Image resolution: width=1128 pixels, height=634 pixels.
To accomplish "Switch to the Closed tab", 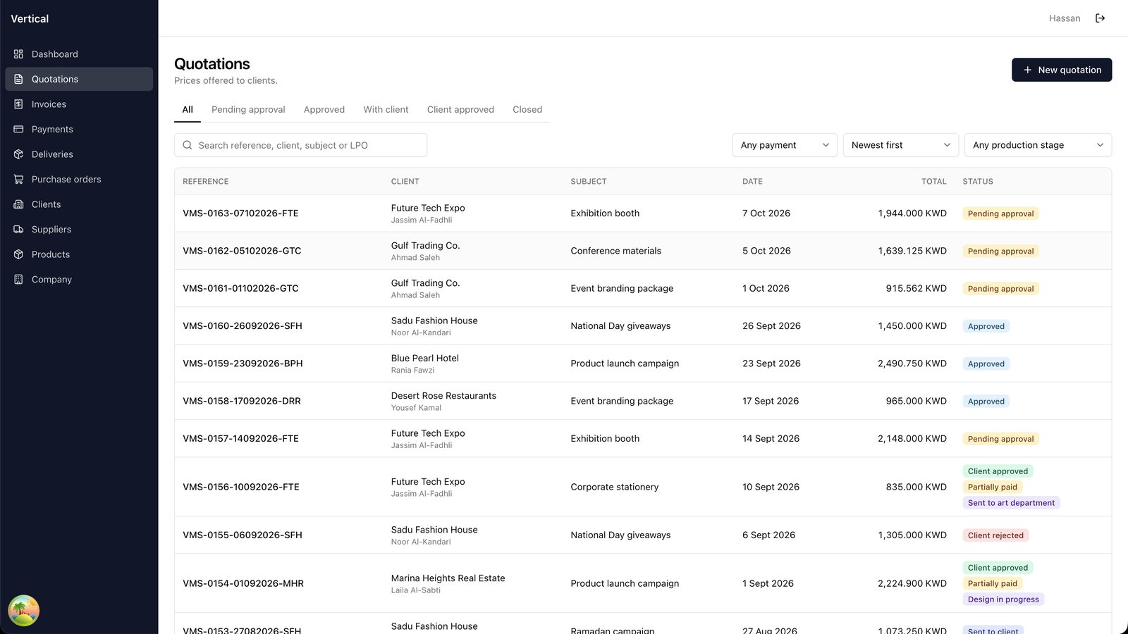I will tap(527, 110).
